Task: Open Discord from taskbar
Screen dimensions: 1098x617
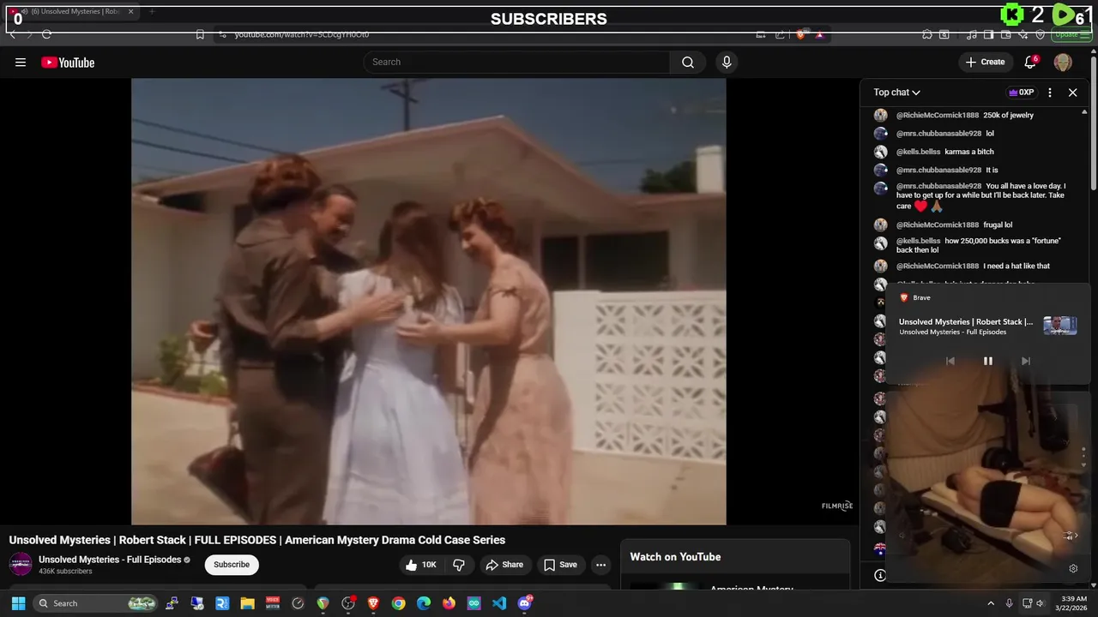Action: [x=525, y=603]
